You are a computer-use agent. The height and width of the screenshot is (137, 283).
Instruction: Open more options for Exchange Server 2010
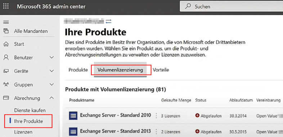(x=156, y=116)
